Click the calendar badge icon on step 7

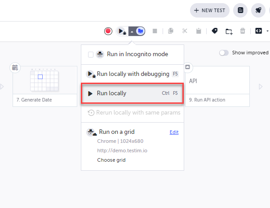pyautogui.click(x=15, y=68)
